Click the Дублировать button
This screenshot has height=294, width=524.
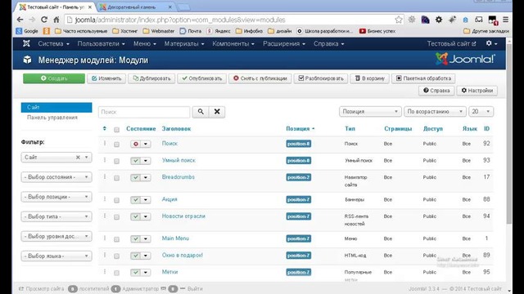pyautogui.click(x=151, y=78)
